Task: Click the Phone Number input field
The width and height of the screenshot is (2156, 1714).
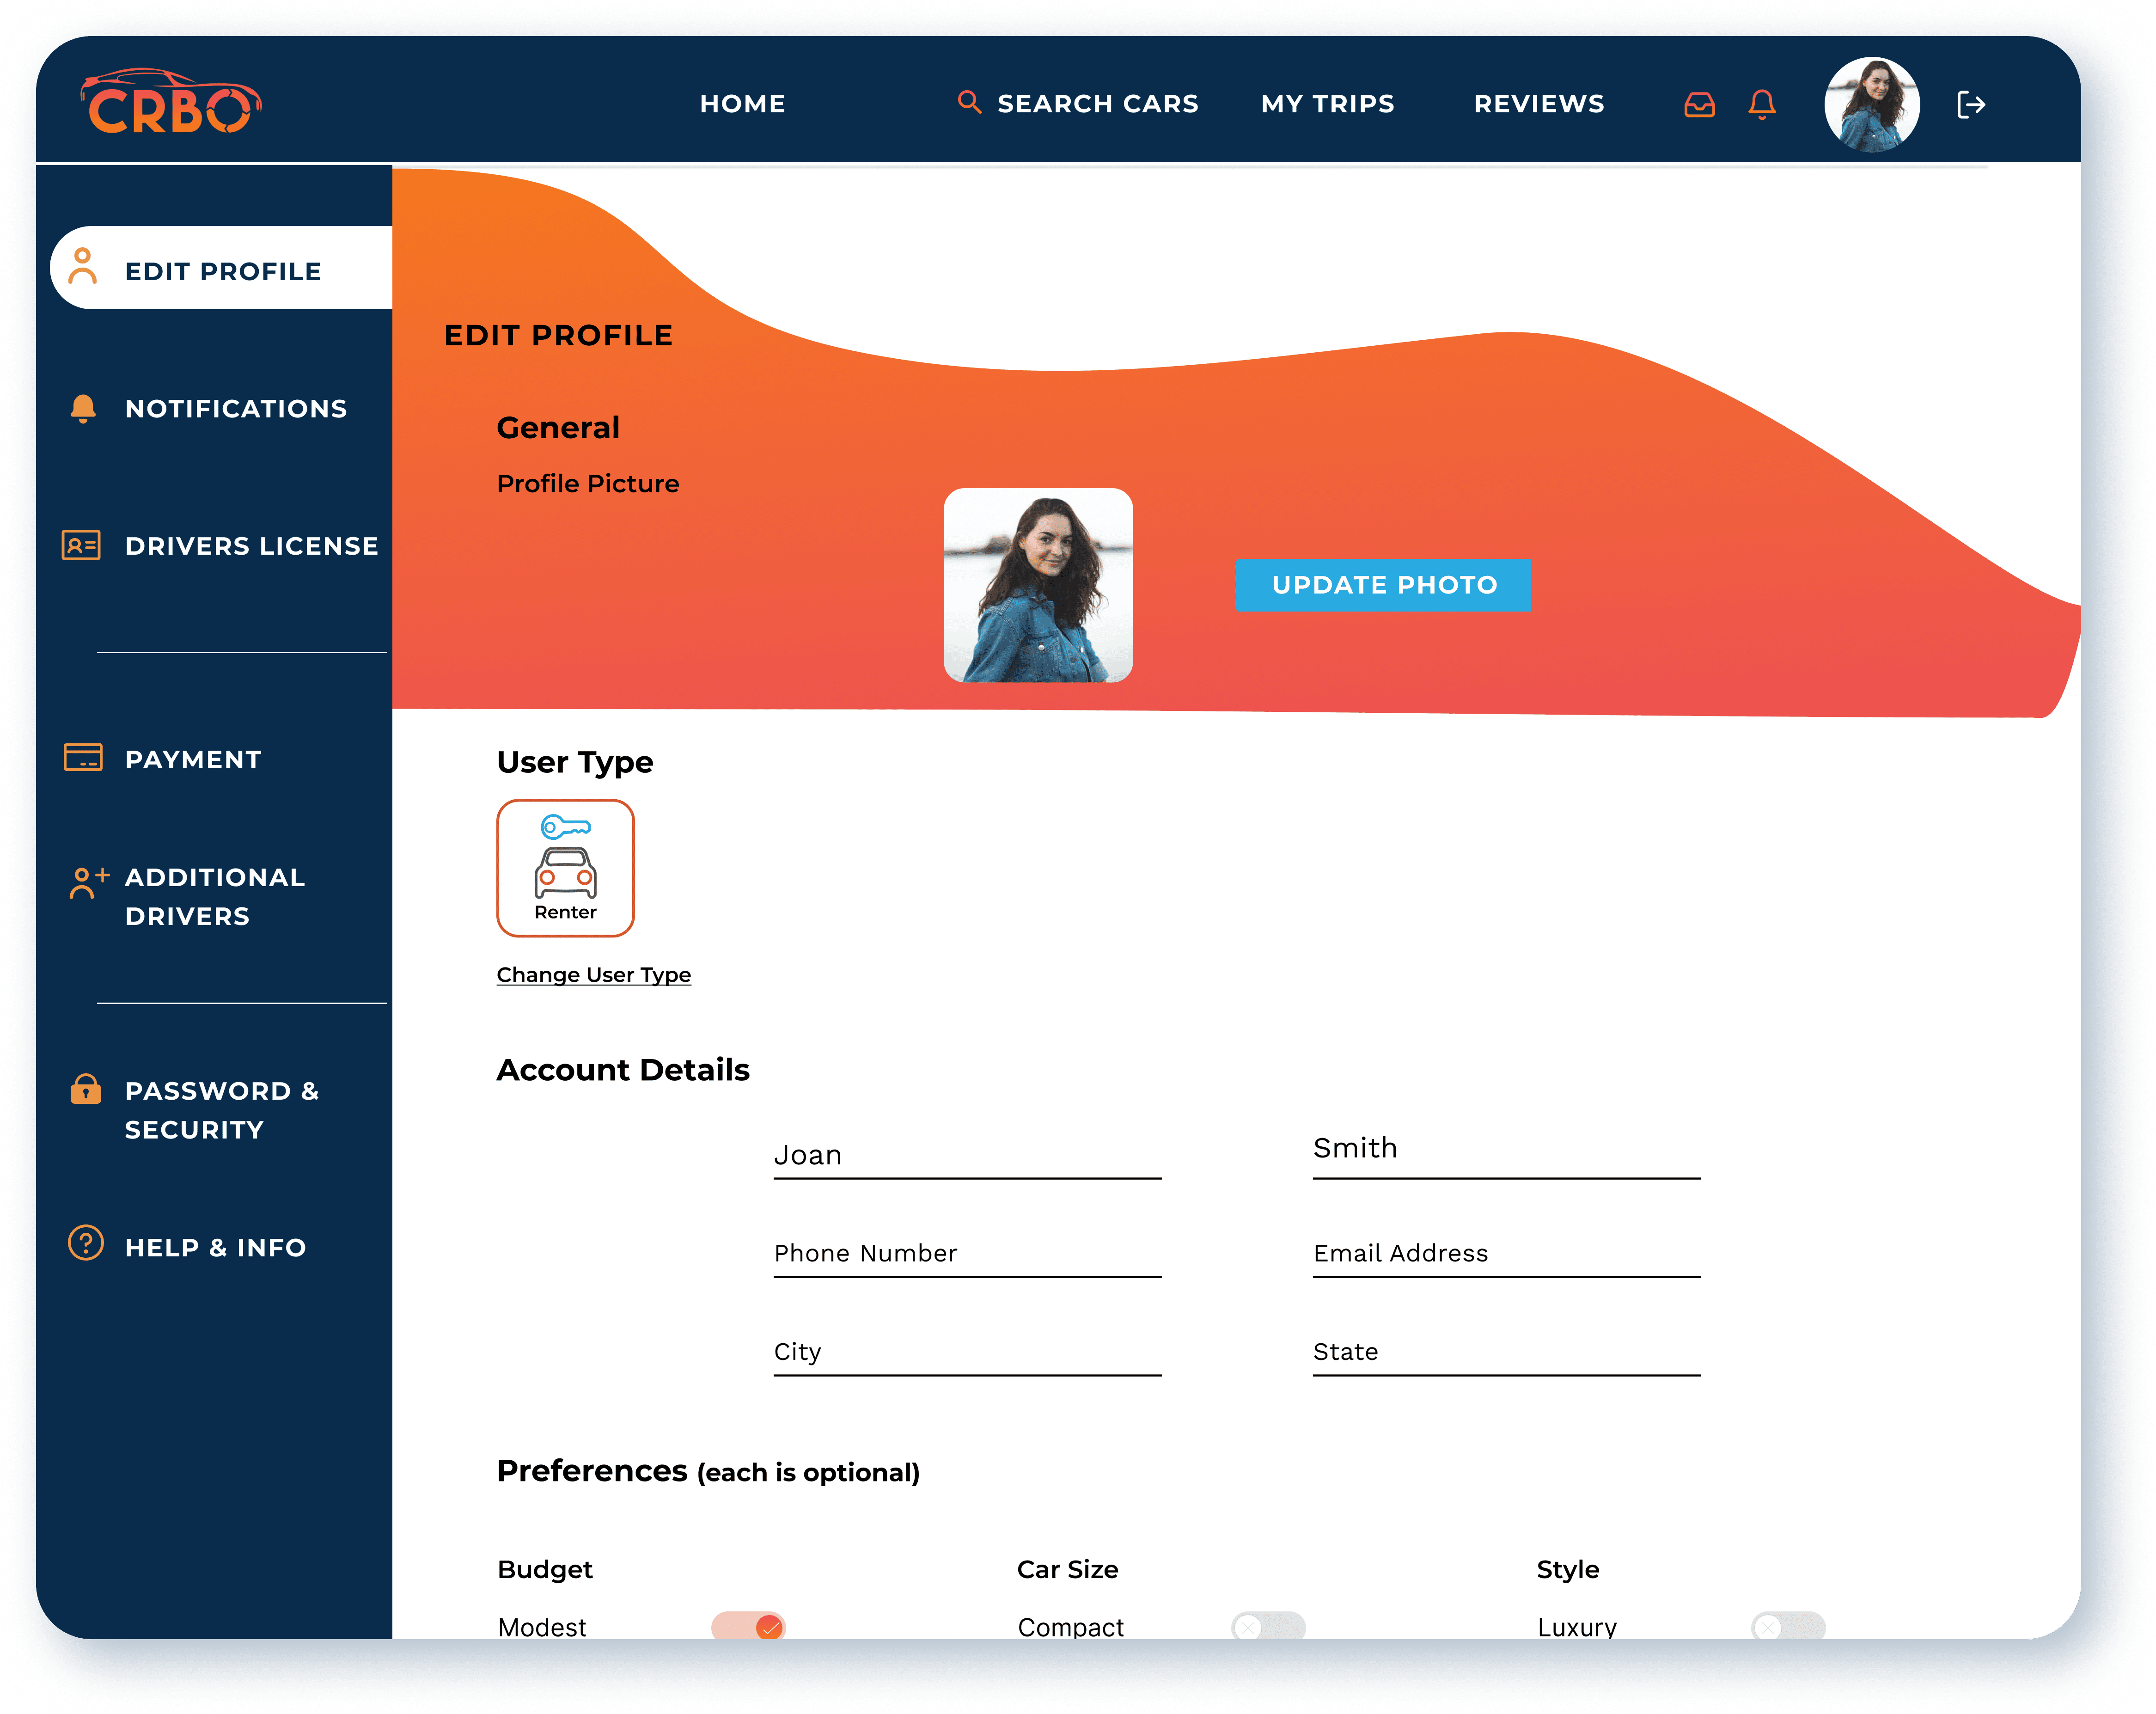Action: pyautogui.click(x=966, y=1254)
